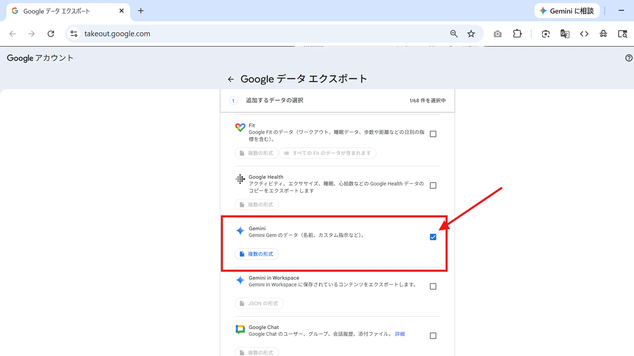Screen dimensions: 634x356
Task: Click the 1/68 件を選択中 counter text
Action: pos(427,101)
